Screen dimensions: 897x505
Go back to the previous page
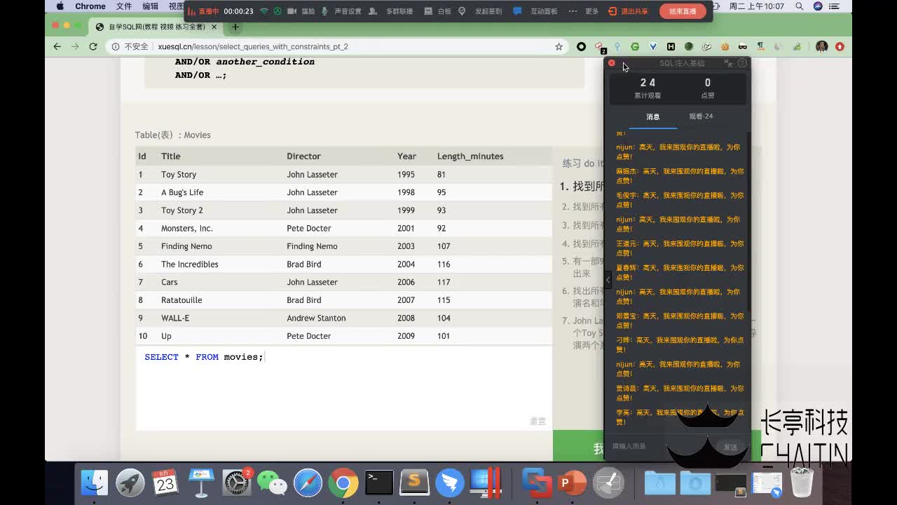tap(57, 46)
